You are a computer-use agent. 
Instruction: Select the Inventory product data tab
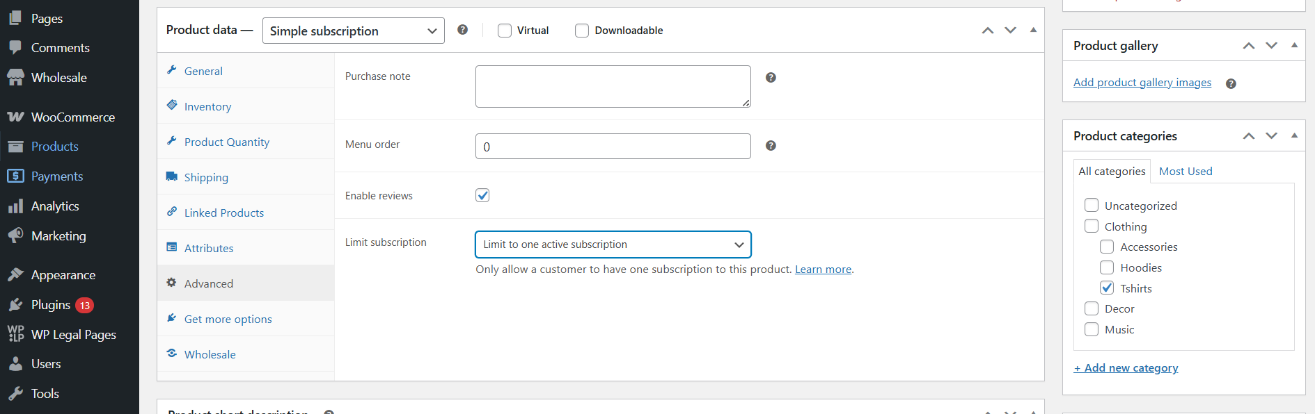pos(207,106)
